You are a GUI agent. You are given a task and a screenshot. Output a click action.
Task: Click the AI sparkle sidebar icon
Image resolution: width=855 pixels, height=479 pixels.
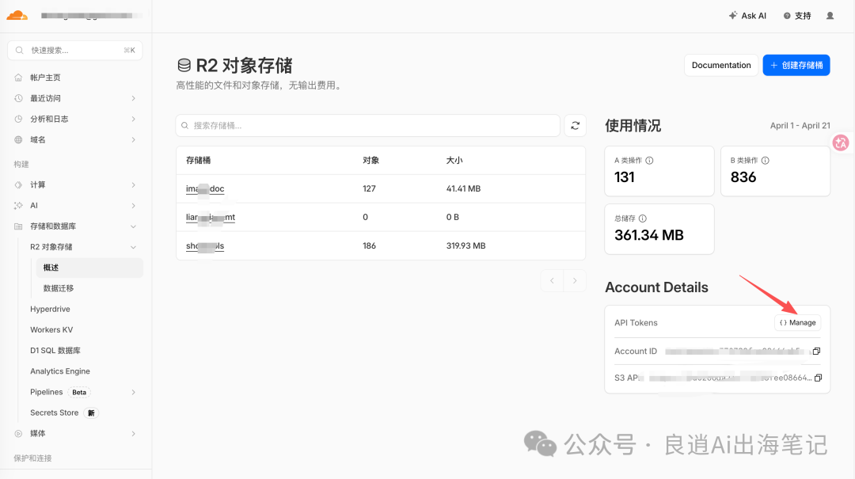point(18,206)
